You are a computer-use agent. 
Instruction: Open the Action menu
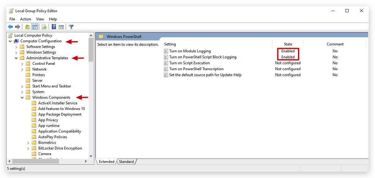25,19
